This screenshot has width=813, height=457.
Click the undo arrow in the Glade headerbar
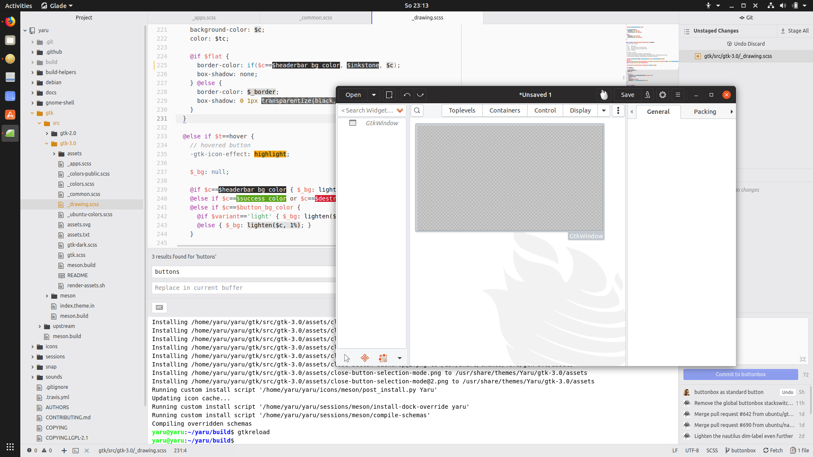[x=407, y=95]
